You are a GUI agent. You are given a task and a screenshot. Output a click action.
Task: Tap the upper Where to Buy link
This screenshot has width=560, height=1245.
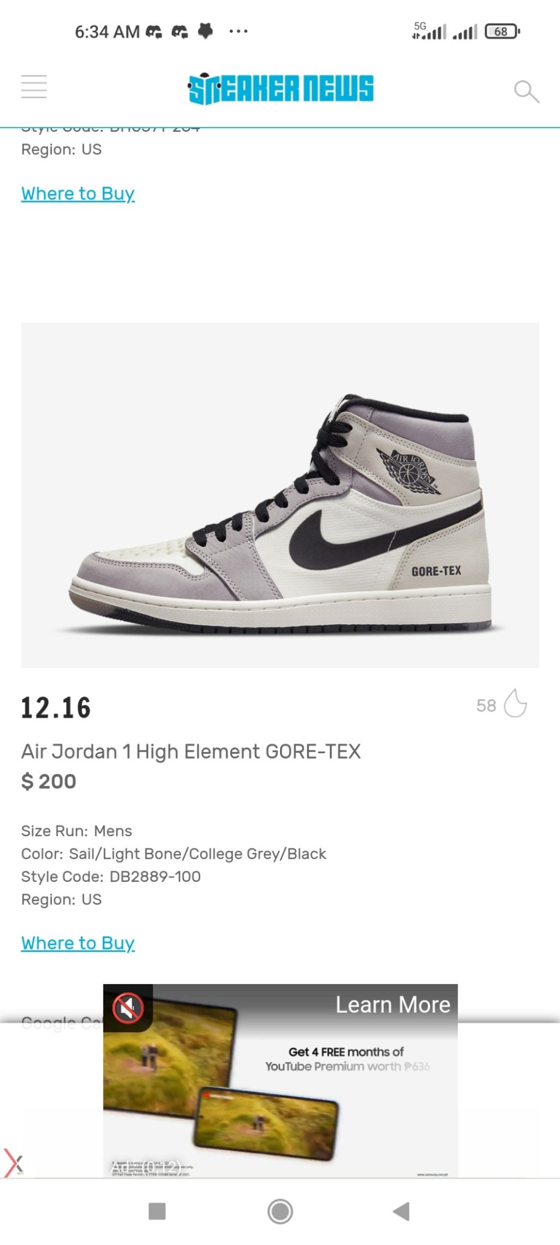[78, 194]
